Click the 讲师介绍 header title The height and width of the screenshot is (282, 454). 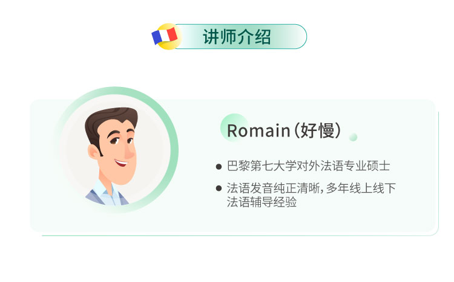(237, 36)
